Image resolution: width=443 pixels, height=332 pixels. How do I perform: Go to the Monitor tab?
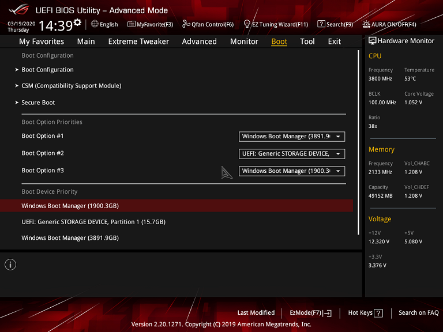click(244, 41)
